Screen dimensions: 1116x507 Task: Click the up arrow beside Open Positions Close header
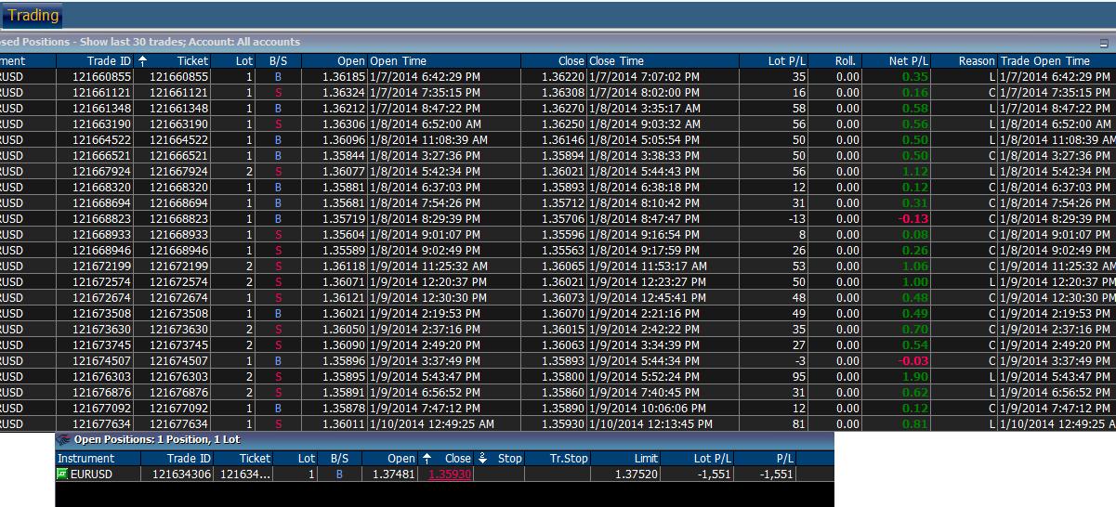coord(427,458)
